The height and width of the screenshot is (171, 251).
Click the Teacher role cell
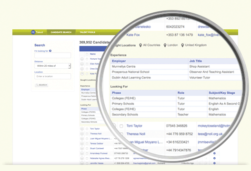click(x=183, y=115)
